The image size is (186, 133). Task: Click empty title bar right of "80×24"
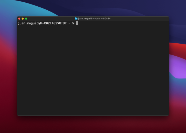tap(139, 19)
